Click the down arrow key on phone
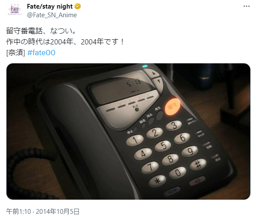 158,83
